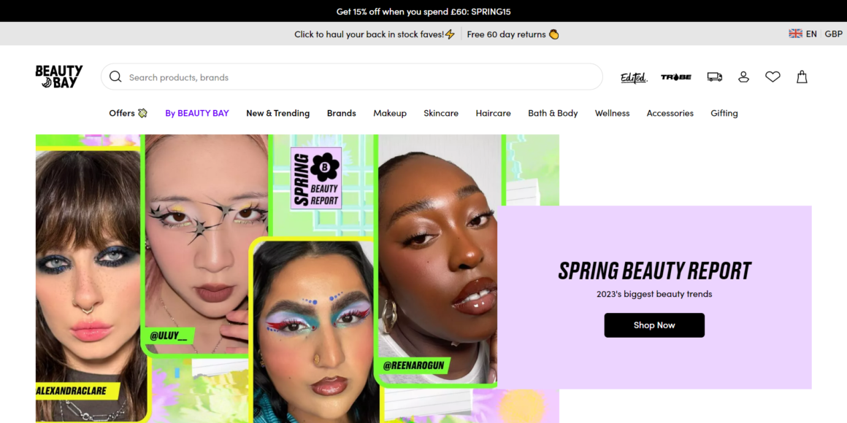
Task: Click the Spring Beauty Report banner image
Action: tap(297, 279)
